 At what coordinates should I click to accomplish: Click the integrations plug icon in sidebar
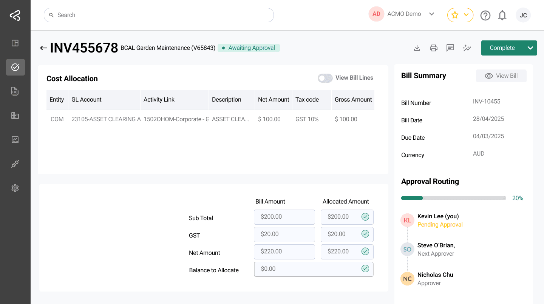pos(15,164)
